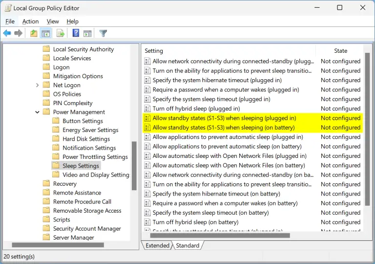The width and height of the screenshot is (375, 264).
Task: Click the tree pane horizontal scrollbar
Action: [x=58, y=245]
